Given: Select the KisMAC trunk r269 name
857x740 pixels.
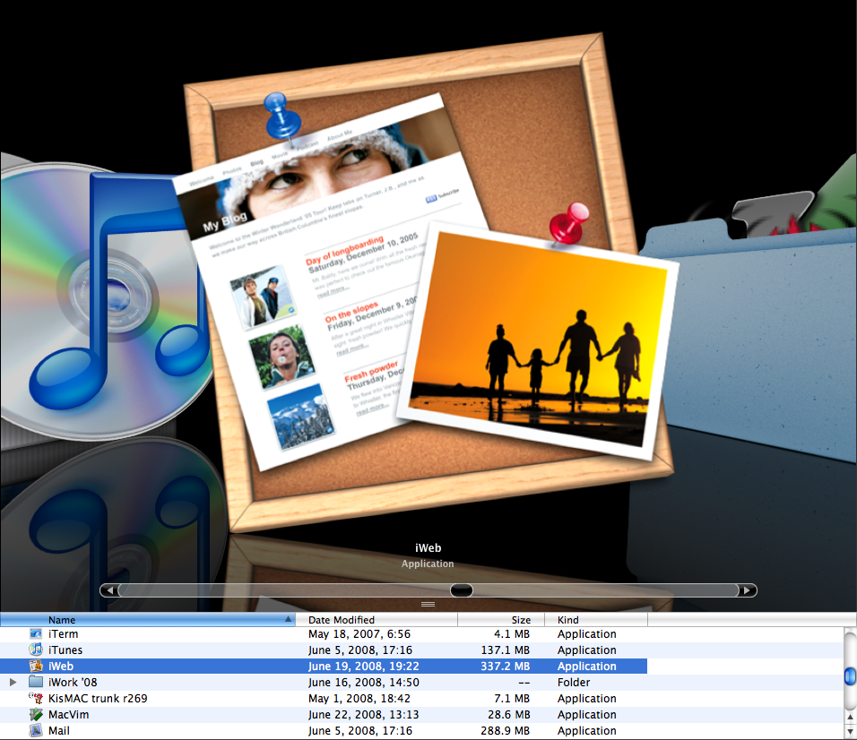Looking at the screenshot, I should (x=98, y=699).
